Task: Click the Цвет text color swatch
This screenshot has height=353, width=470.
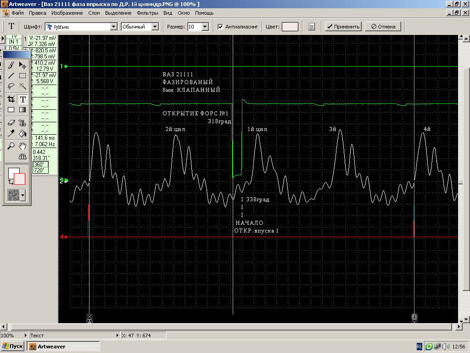Action: tap(290, 27)
